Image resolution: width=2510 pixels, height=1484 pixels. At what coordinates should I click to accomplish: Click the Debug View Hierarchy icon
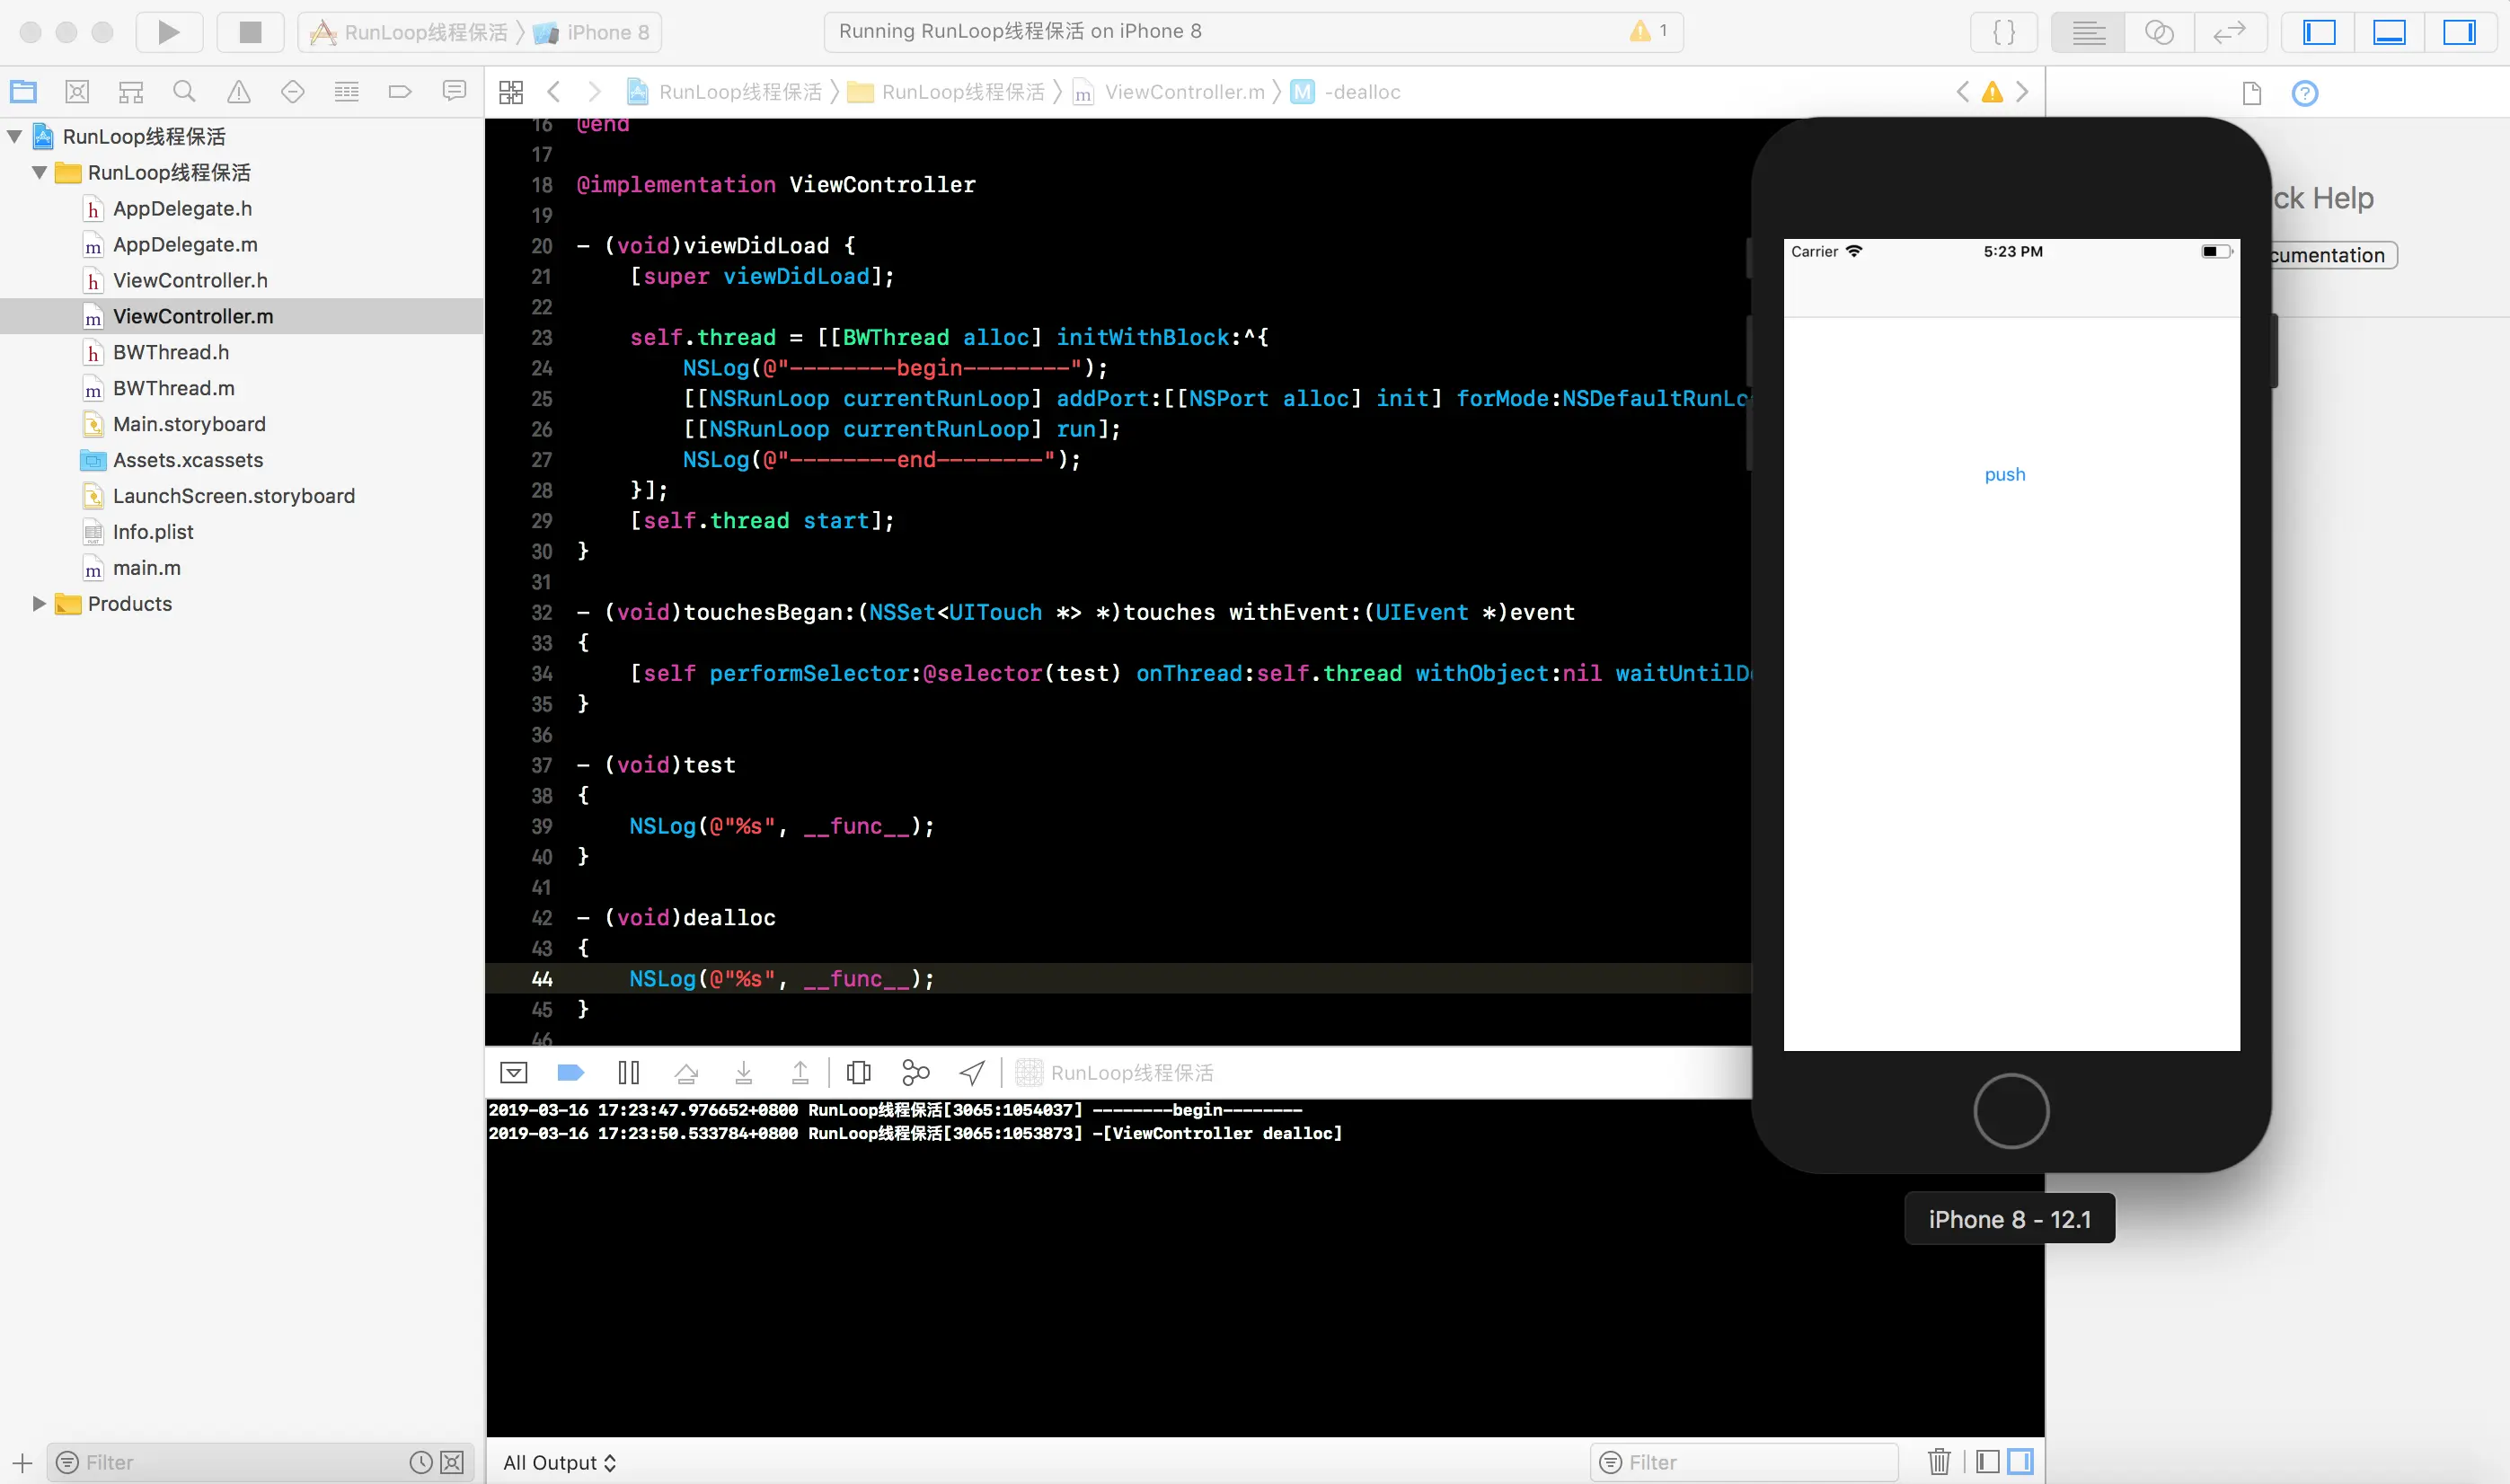(858, 1073)
